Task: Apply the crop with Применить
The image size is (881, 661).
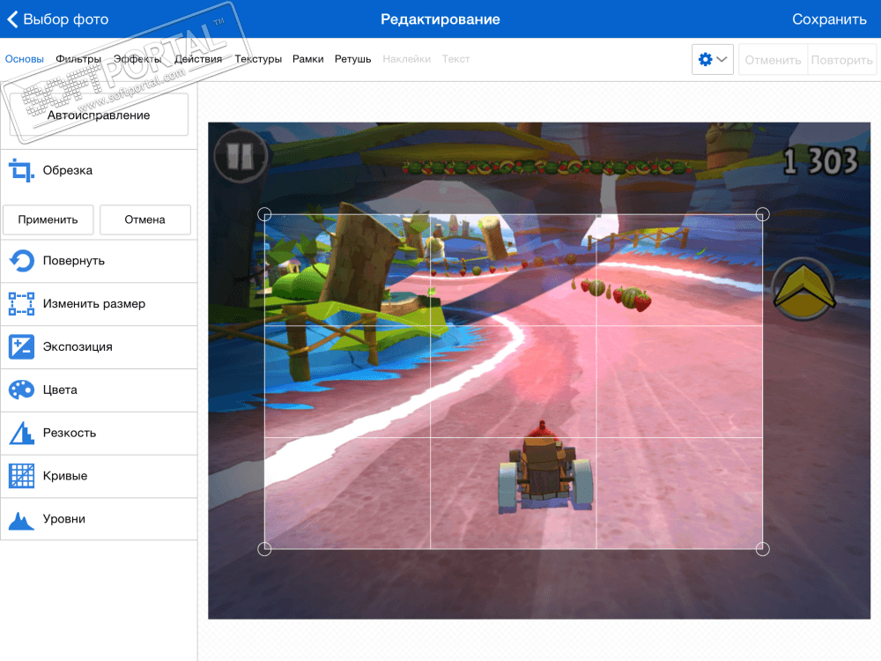Action: click(x=48, y=219)
